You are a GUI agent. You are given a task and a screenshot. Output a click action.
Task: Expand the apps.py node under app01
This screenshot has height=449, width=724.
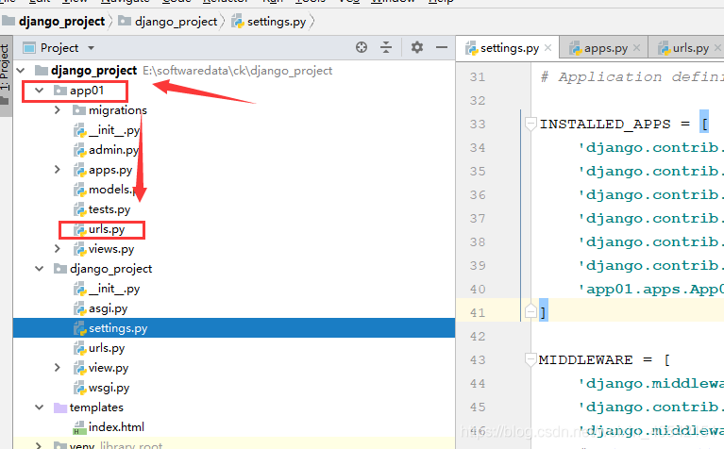58,170
